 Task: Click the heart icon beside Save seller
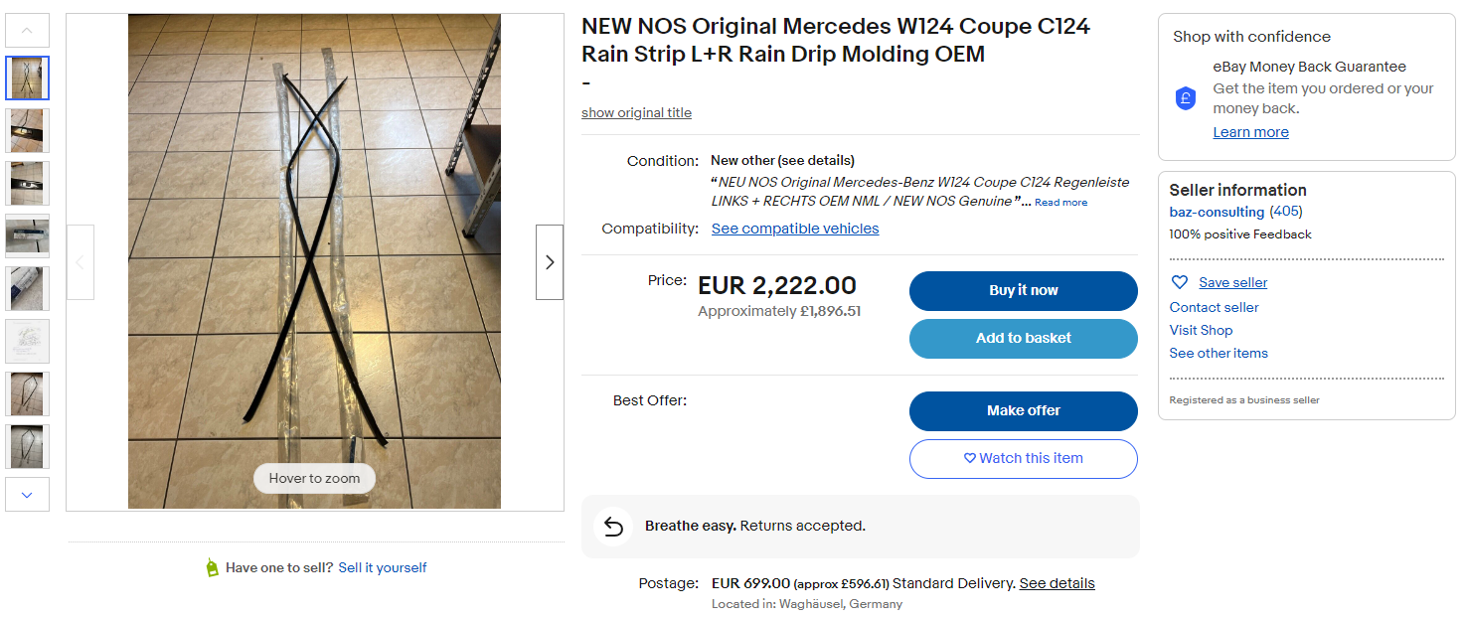1180,282
